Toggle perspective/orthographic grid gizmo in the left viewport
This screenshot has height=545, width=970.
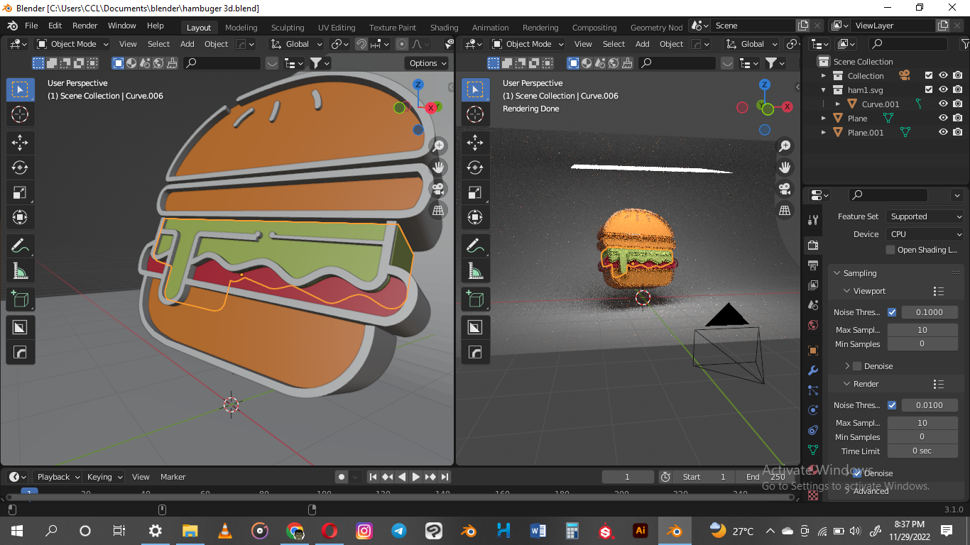coord(438,211)
